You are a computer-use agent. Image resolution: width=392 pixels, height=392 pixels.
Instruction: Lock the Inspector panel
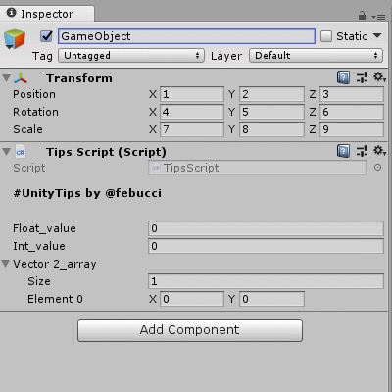pyautogui.click(x=362, y=15)
